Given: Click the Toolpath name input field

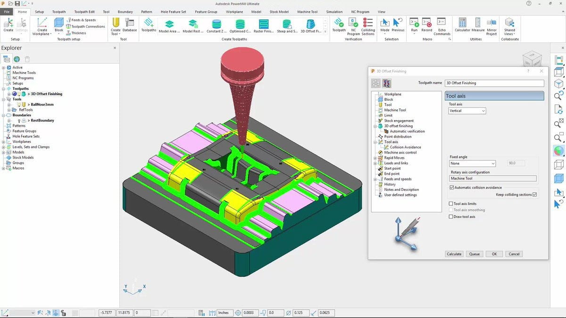Looking at the screenshot, I should click(x=494, y=83).
